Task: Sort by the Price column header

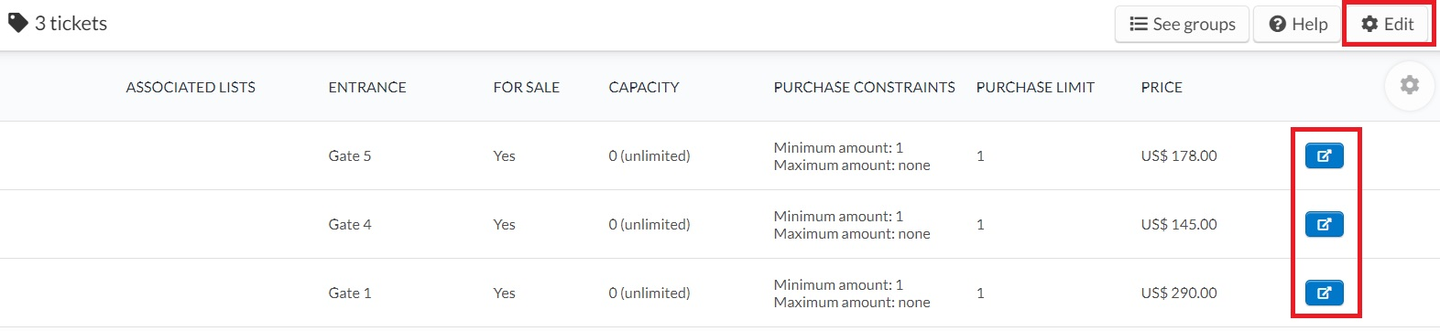Action: tap(1162, 87)
